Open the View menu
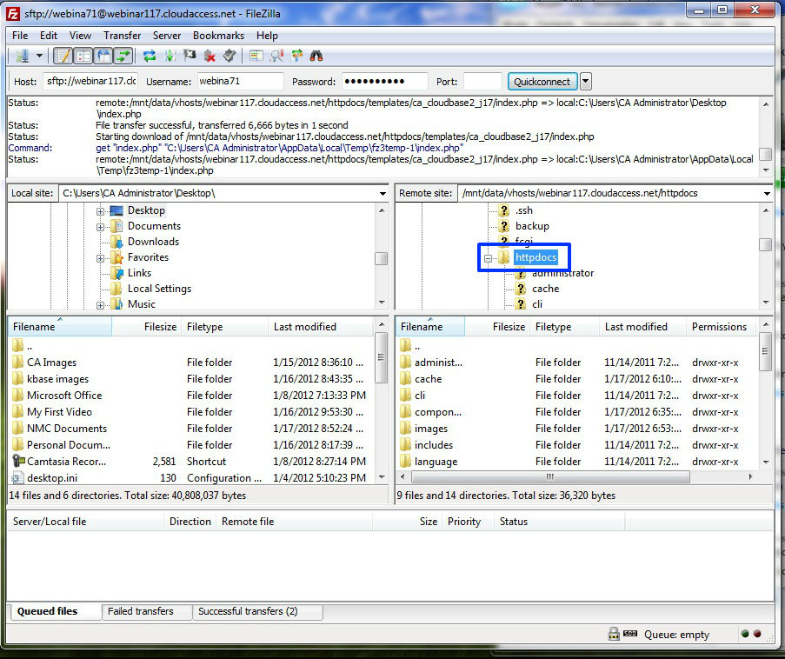This screenshot has width=785, height=659. 80,36
